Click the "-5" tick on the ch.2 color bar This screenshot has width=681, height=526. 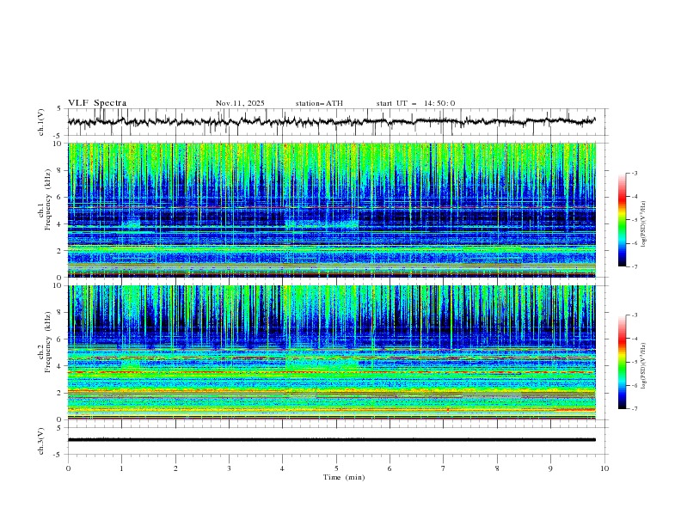pyautogui.click(x=635, y=362)
